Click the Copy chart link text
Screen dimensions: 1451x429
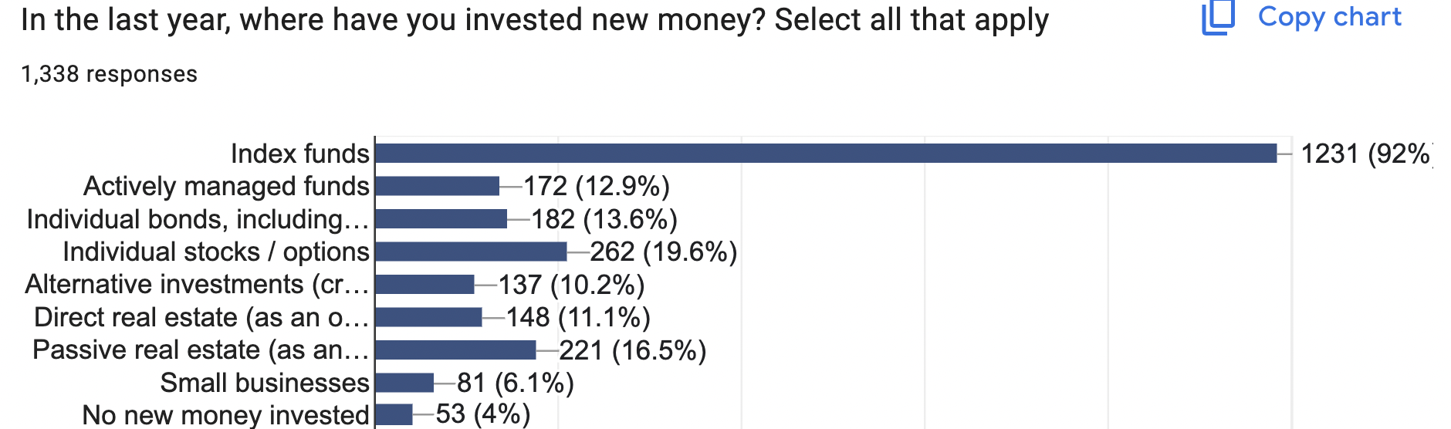[1329, 17]
